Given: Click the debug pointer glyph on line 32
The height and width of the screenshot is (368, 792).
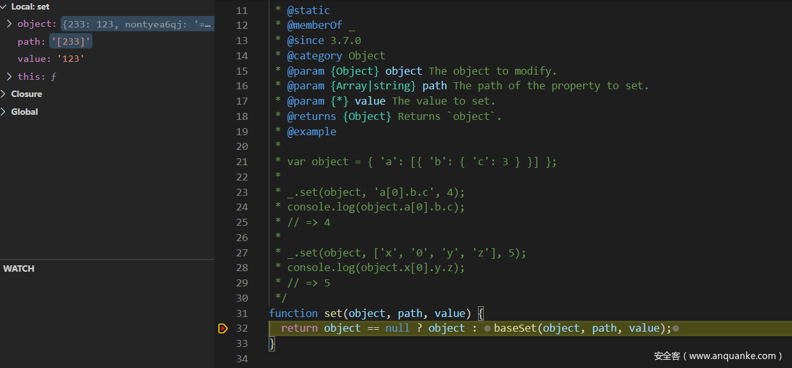Looking at the screenshot, I should pos(223,328).
